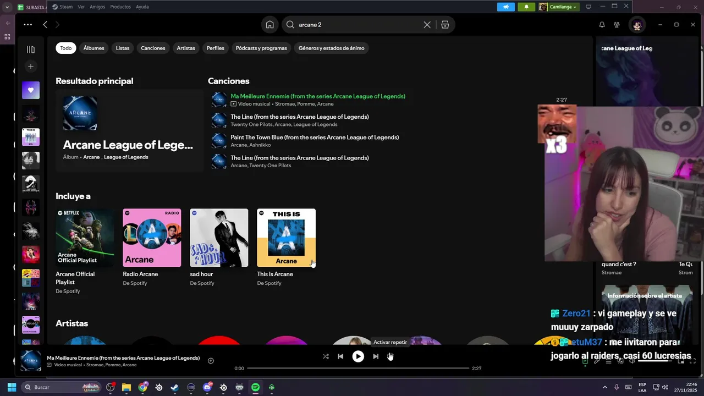The width and height of the screenshot is (704, 396).
Task: Filter results by Perfiles
Action: coord(215,48)
